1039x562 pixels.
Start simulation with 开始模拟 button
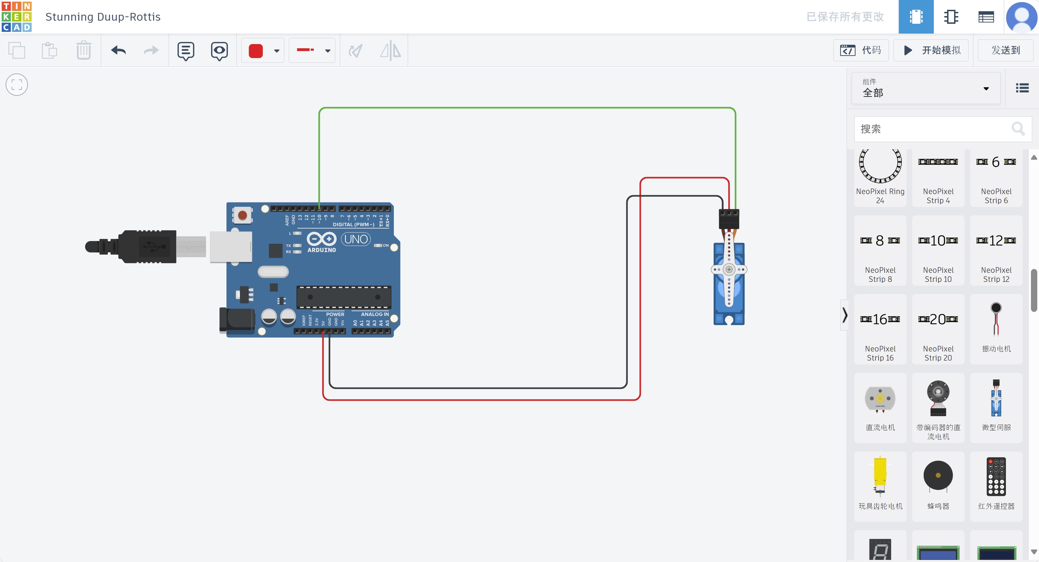coord(931,50)
